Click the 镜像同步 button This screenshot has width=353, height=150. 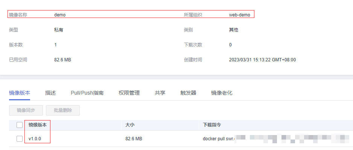pyautogui.click(x=26, y=110)
